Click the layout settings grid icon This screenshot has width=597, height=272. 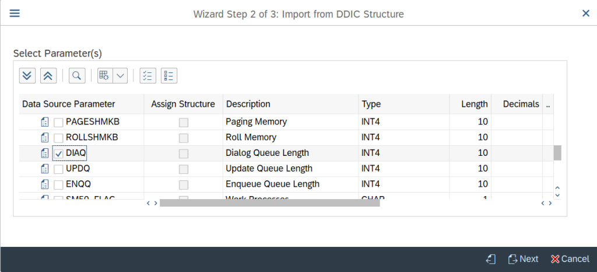[x=105, y=76]
